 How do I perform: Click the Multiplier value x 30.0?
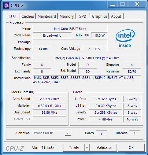[x=49, y=106]
